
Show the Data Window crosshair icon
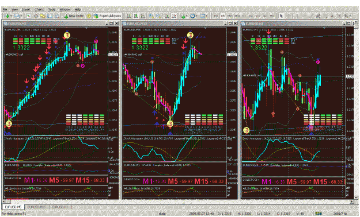pos(36,16)
